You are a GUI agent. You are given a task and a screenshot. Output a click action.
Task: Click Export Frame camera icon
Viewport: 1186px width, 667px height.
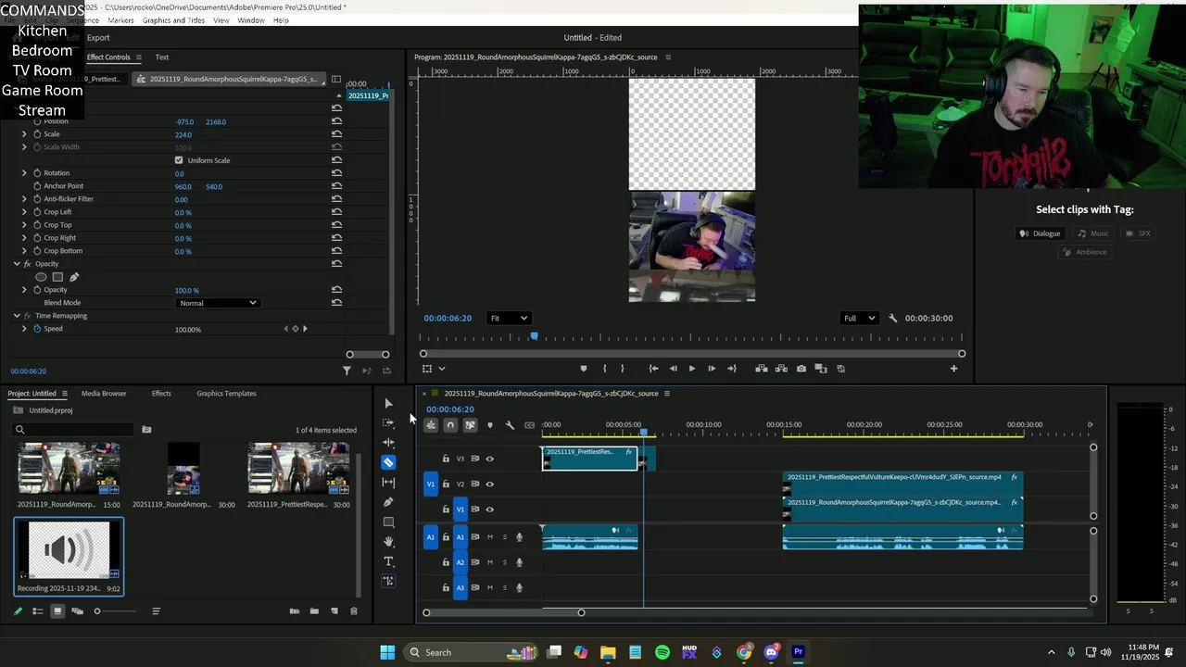[x=801, y=369]
